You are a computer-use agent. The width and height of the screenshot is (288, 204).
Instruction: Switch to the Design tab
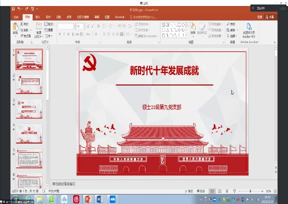coord(48,17)
